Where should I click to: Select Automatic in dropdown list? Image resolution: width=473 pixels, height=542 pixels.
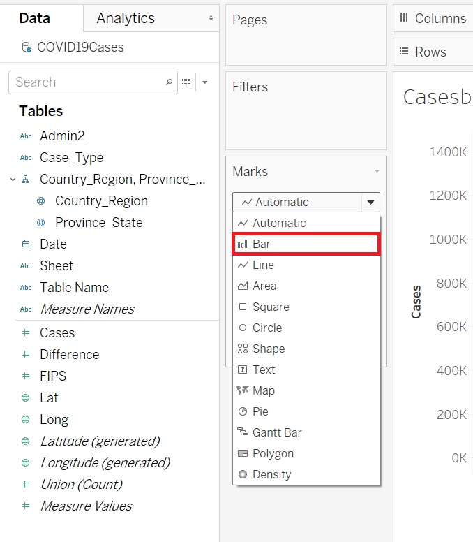[x=306, y=223]
